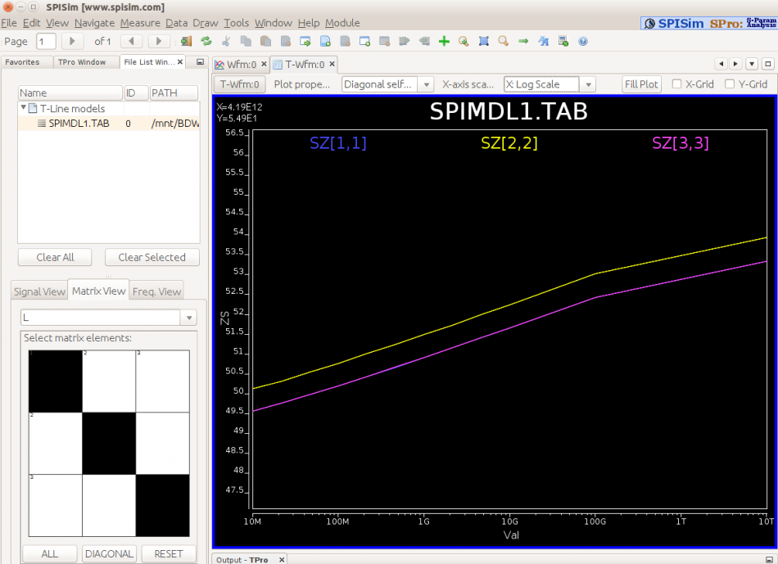Viewport: 778px width, 564px height.
Task: Enable the Y-Grid checkbox
Action: [x=731, y=83]
